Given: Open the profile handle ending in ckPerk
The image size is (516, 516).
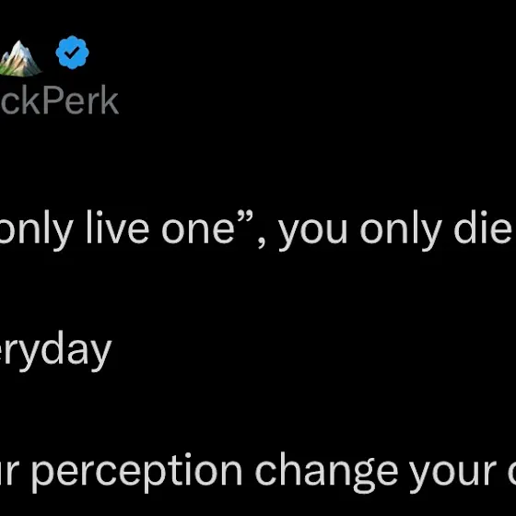Looking at the screenshot, I should coord(59,100).
